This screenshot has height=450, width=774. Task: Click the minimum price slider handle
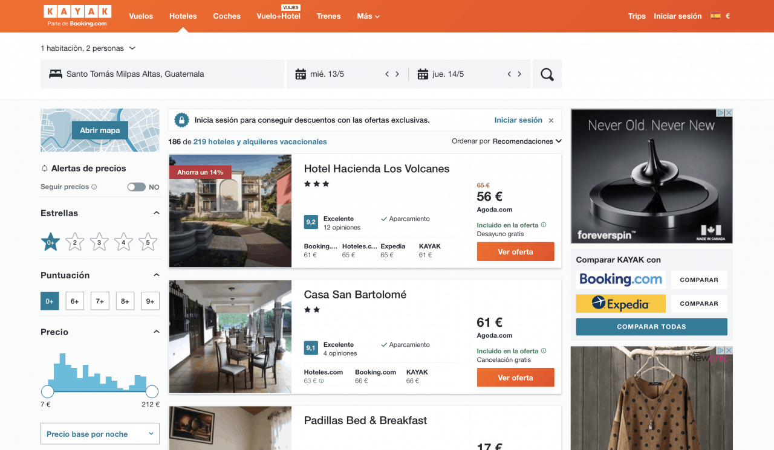(x=47, y=391)
